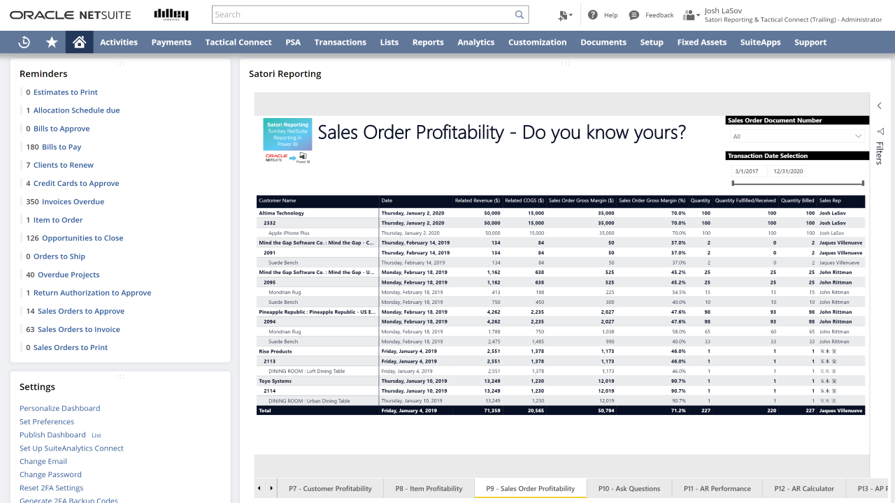The height and width of the screenshot is (503, 895).
Task: Click the Satori Reporting portlet drag handle
Action: [x=565, y=64]
